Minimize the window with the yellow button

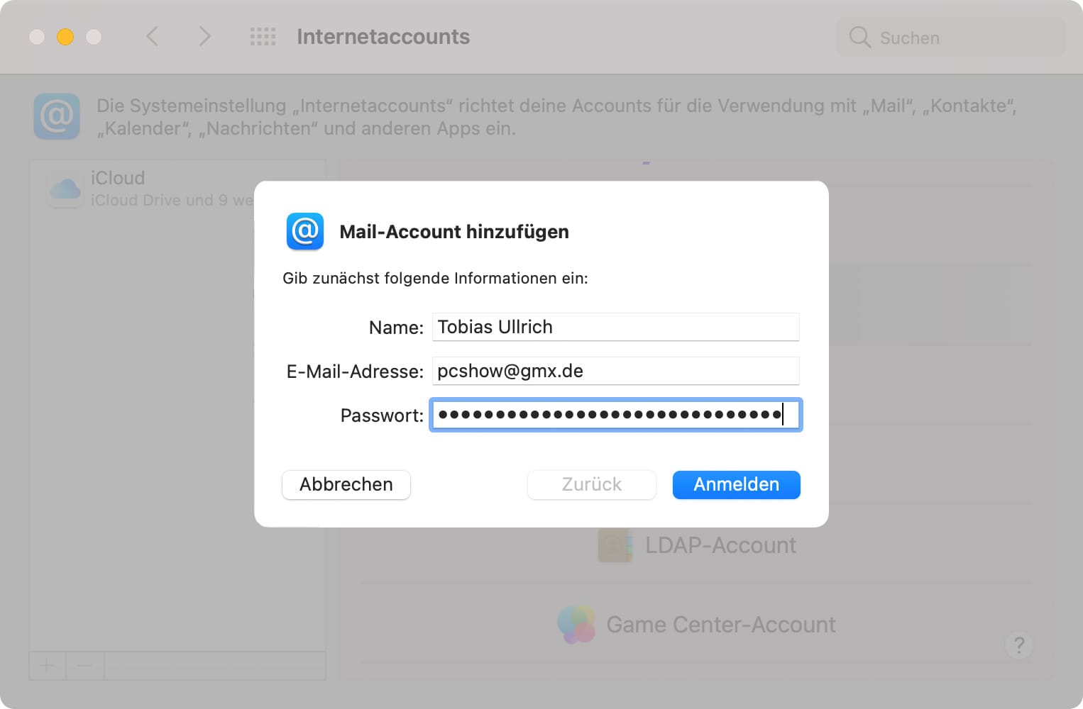pos(65,37)
